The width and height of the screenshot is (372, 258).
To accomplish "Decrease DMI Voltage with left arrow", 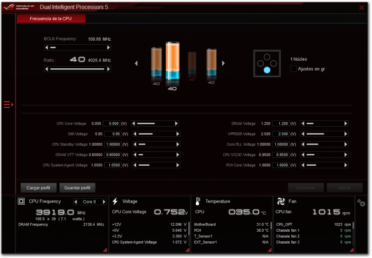I will tap(135, 134).
